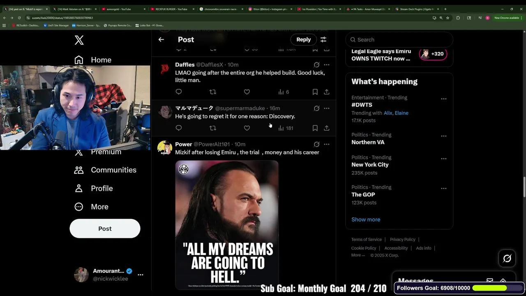The height and width of the screenshot is (296, 526).
Task: Repost the supermarmaduke comment
Action: (x=212, y=128)
